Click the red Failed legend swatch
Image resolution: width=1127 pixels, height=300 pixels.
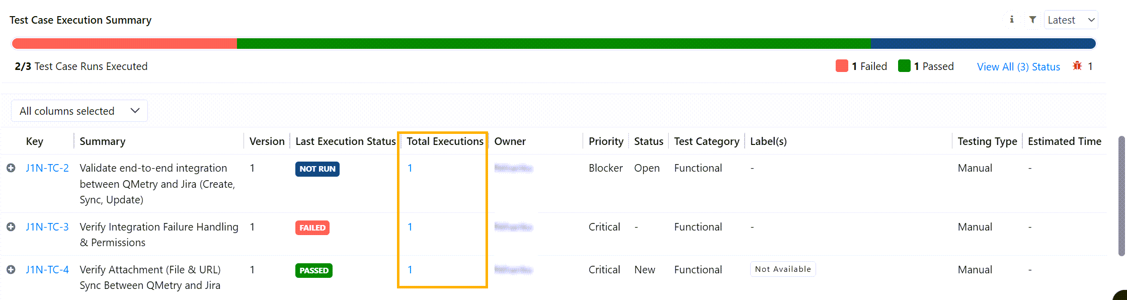click(842, 66)
